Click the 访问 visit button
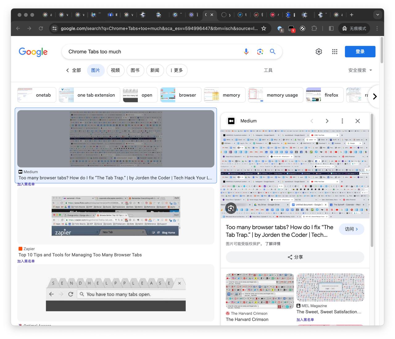The width and height of the screenshot is (395, 339). click(x=351, y=229)
